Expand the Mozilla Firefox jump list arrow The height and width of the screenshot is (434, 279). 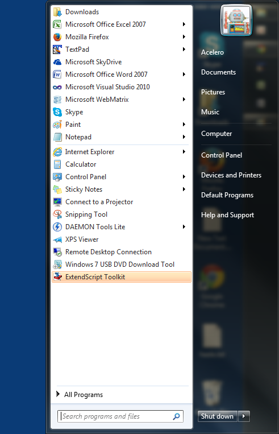[x=184, y=37]
